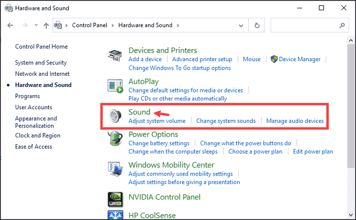Click the Device Manager shield icon
Image resolution: width=356 pixels, height=220 pixels.
tap(274, 59)
